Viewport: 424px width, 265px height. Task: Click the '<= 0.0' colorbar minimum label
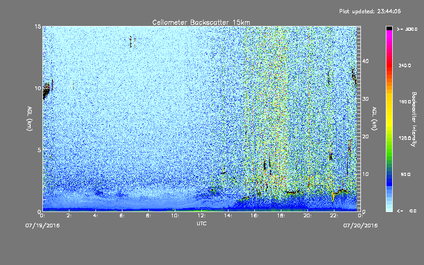click(407, 210)
